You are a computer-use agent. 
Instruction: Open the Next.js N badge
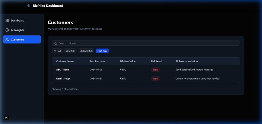[x=7, y=118]
